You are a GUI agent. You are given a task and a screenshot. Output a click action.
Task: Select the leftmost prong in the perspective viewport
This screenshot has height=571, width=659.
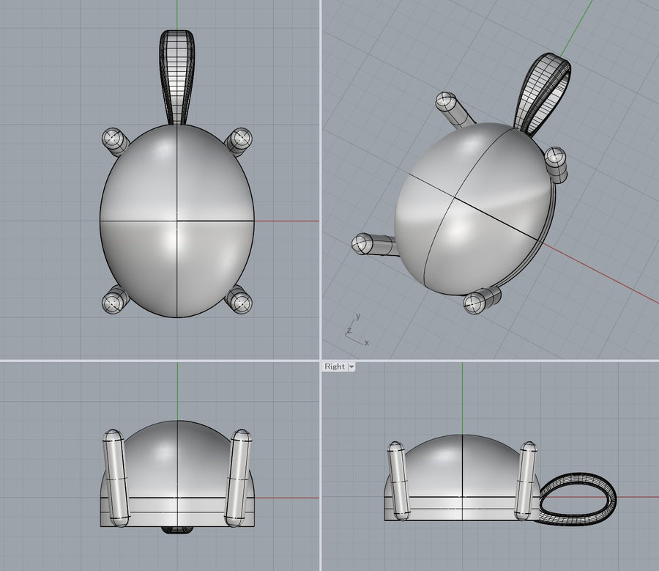372,244
